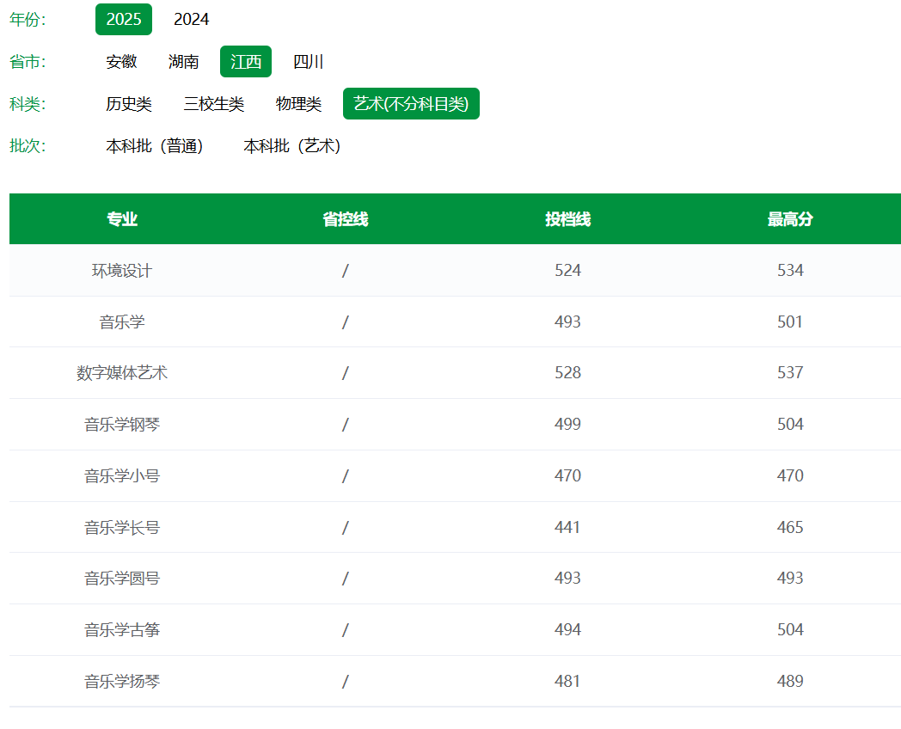The width and height of the screenshot is (901, 729).
Task: Choose 四川 province
Action: point(308,62)
